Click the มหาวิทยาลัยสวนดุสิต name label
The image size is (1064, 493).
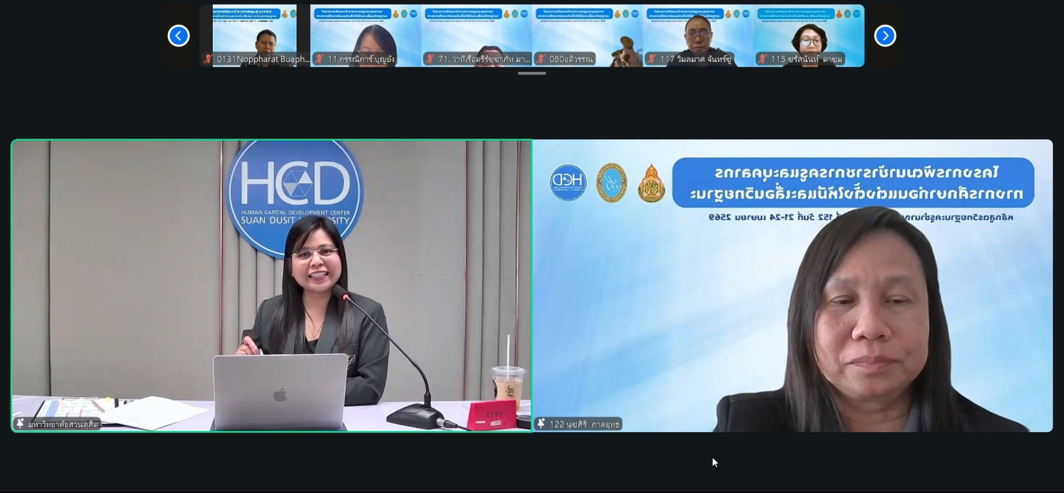[63, 424]
